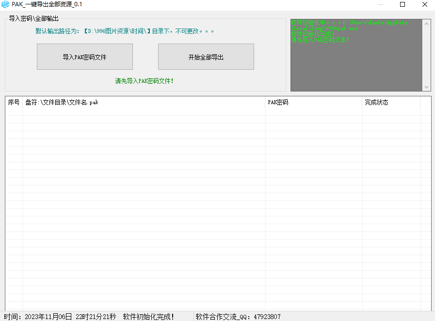Click the status bar time 2023年11月06日
The image size is (435, 321).
pos(48,317)
